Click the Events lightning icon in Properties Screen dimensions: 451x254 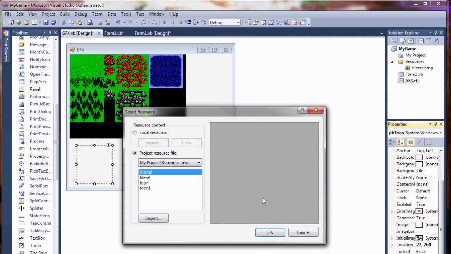pyautogui.click(x=419, y=142)
